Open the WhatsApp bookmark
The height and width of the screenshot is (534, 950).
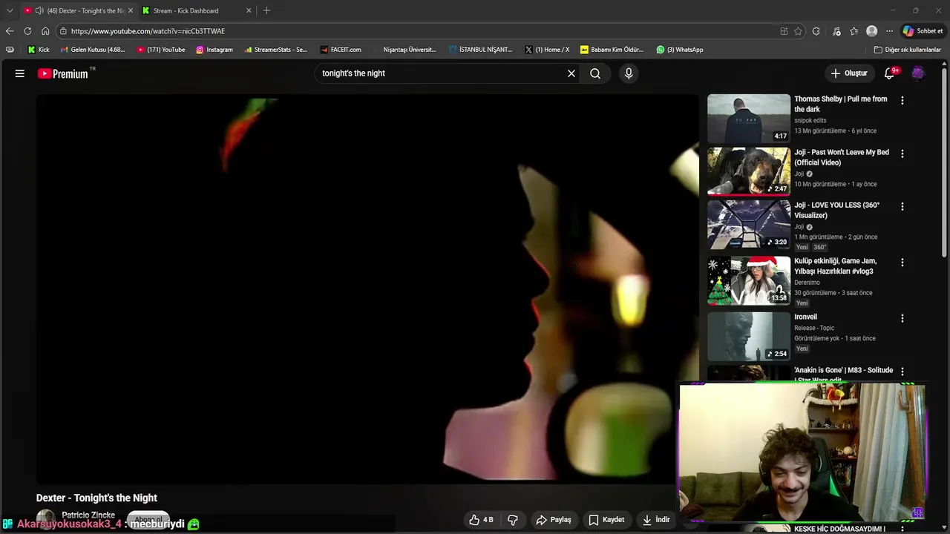pyautogui.click(x=679, y=50)
